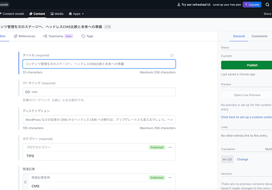Click the References tab icon
272x190 pixels.
point(15,36)
